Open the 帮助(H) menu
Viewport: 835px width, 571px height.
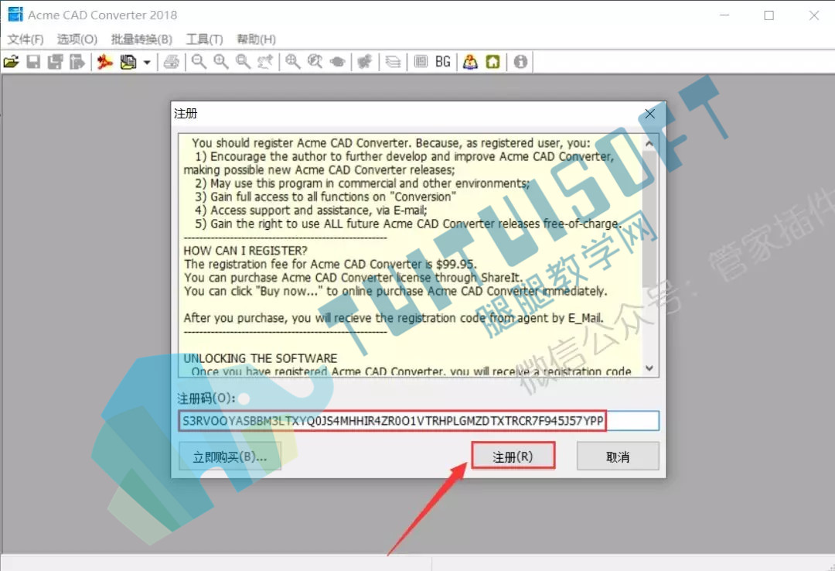pyautogui.click(x=256, y=39)
